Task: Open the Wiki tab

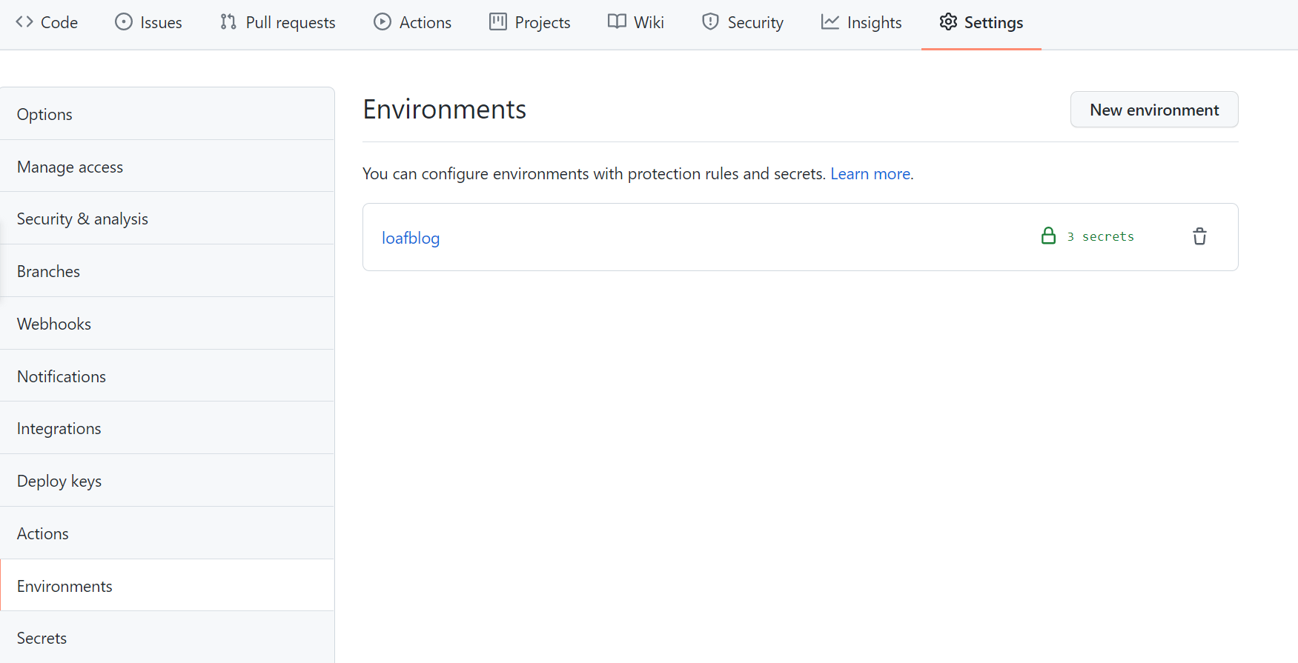Action: coord(636,23)
